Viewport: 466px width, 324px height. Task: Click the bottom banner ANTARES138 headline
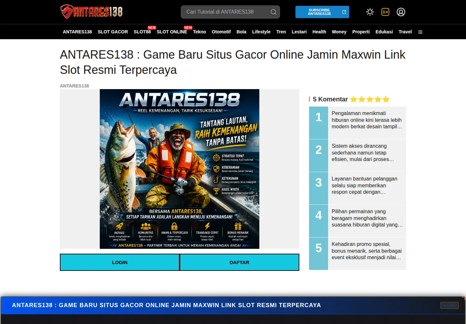point(166,305)
